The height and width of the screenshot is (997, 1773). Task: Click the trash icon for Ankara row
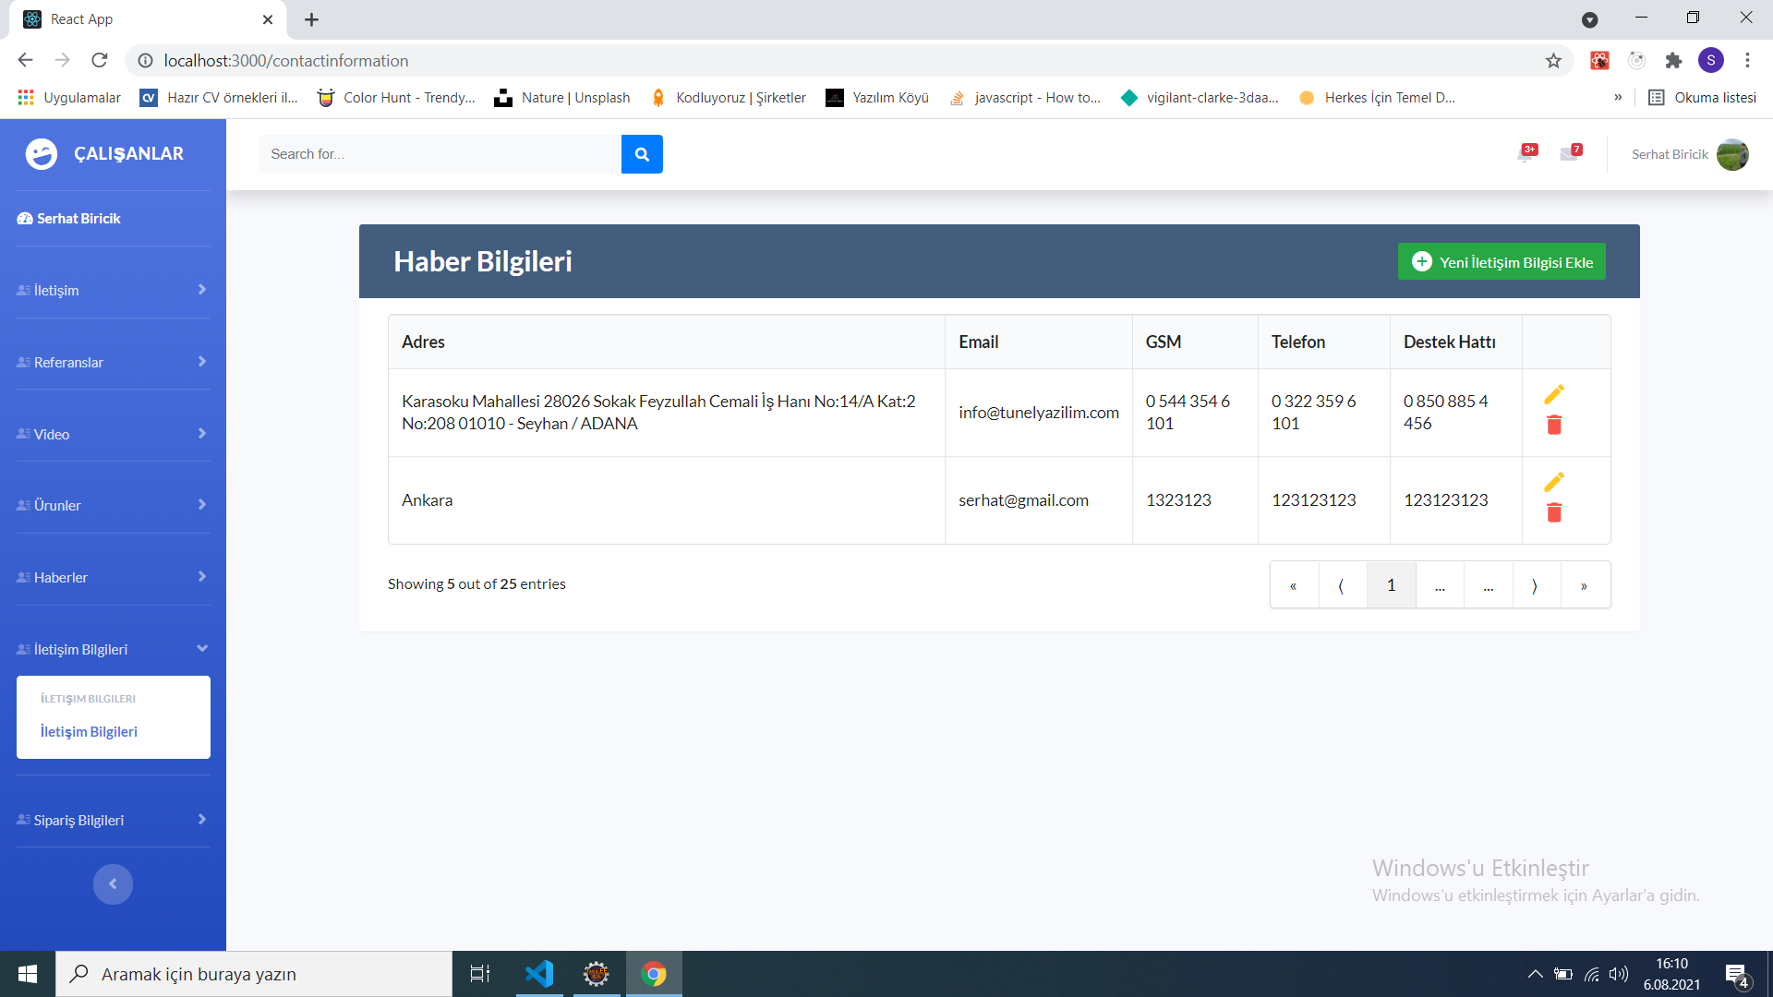[x=1554, y=512]
